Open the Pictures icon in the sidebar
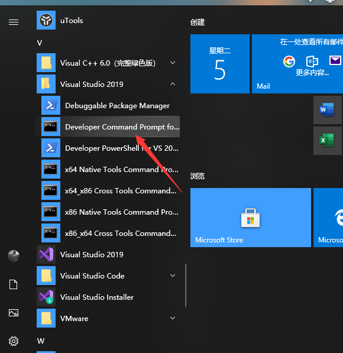343x353 pixels. tap(14, 313)
